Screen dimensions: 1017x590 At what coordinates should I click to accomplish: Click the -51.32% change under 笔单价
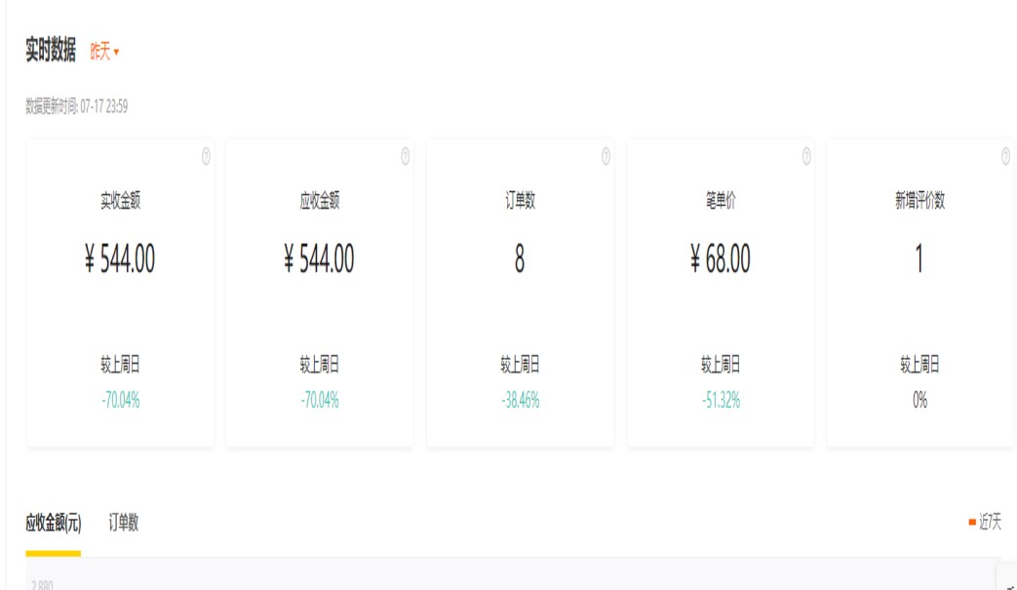tap(721, 400)
